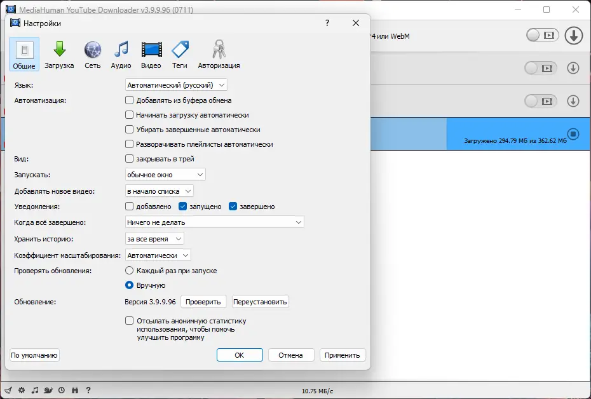
Task: Click the download arrow just above the blue row
Action: point(573,101)
